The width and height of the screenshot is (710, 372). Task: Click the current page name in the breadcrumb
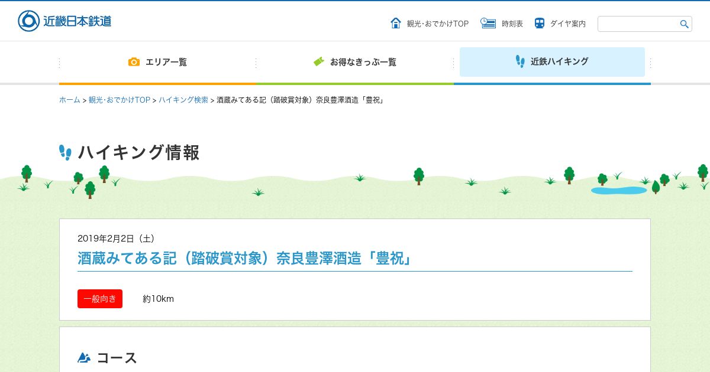[302, 100]
